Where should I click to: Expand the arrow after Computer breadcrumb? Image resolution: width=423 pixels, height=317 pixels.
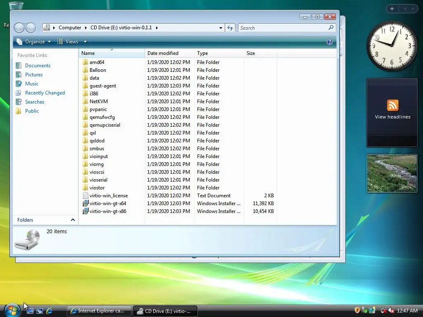tap(86, 28)
